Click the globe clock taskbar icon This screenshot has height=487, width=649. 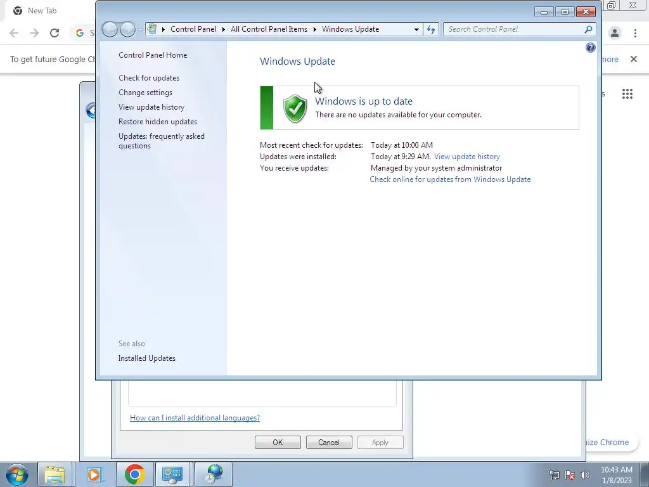pos(214,474)
